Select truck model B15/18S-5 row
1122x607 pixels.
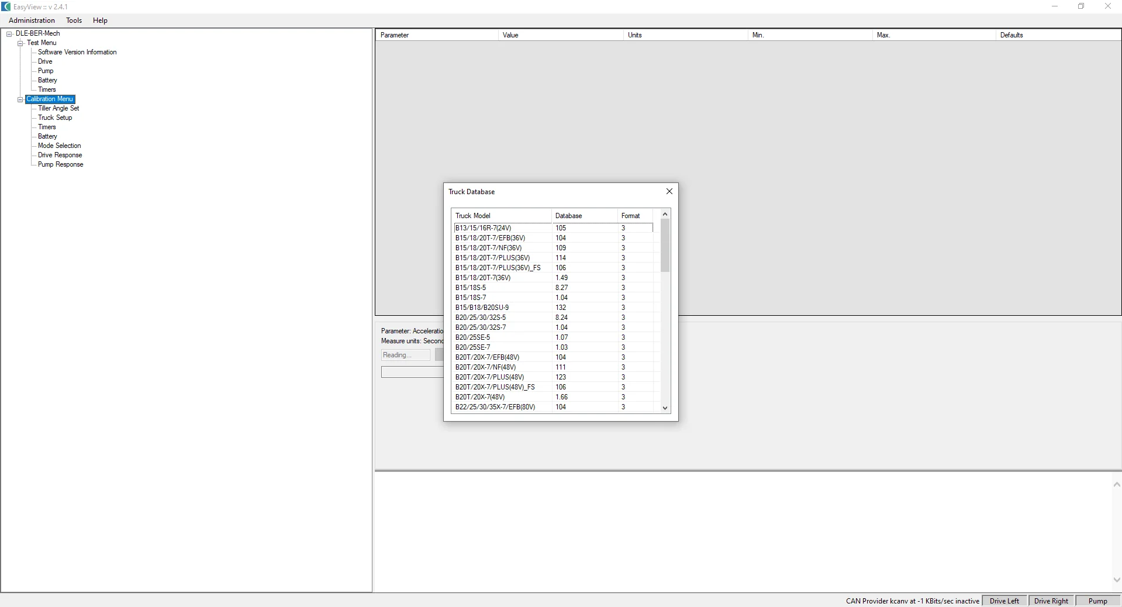553,288
